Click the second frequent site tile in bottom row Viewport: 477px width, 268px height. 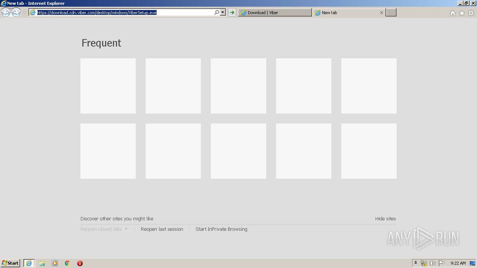[173, 151]
